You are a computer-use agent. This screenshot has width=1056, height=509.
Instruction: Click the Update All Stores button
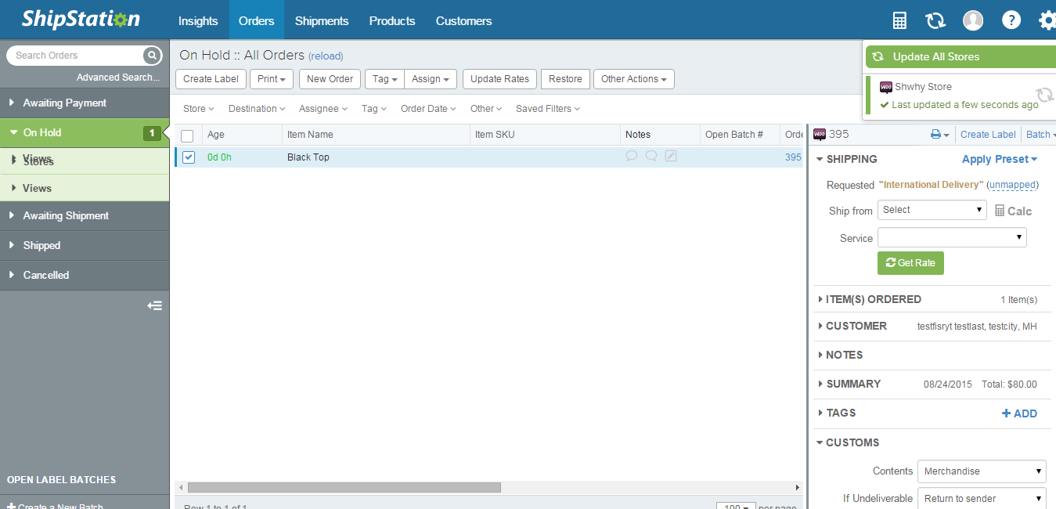tap(960, 56)
